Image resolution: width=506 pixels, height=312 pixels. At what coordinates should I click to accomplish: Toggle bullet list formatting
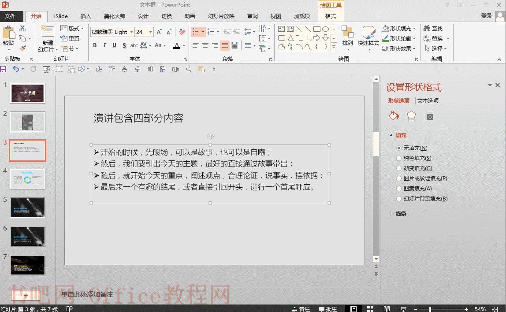point(196,32)
